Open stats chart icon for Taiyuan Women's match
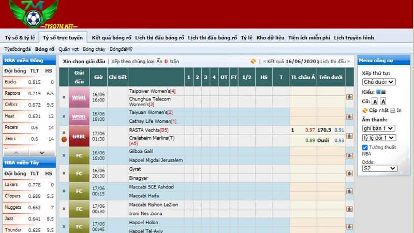The width and height of the screenshot is (414, 233). [349, 116]
